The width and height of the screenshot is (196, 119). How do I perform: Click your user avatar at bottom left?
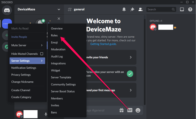[x=19, y=114]
